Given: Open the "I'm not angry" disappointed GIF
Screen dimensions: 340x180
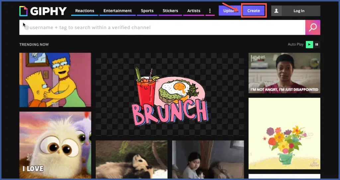Looking at the screenshot, I should 284,73.
